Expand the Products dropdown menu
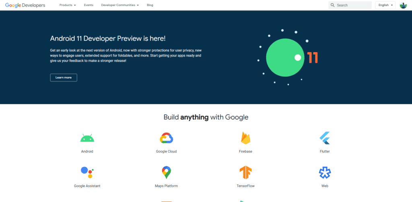This screenshot has width=412, height=202. (68, 5)
